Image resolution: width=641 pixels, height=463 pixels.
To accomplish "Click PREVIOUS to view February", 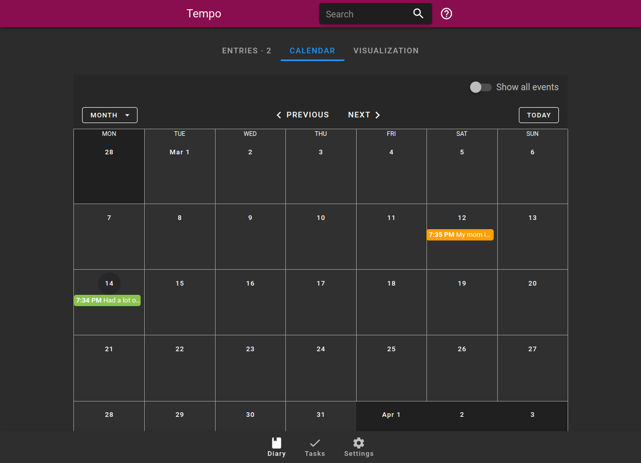I will [x=307, y=115].
